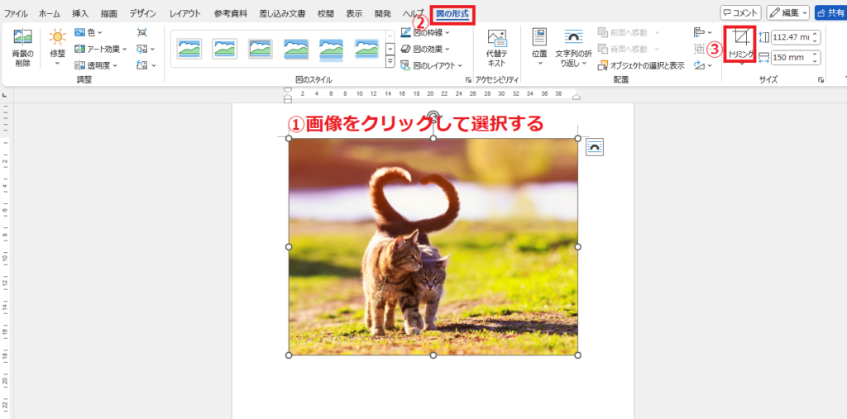Open the 位置 position menu
The height and width of the screenshot is (419, 847).
tap(539, 47)
